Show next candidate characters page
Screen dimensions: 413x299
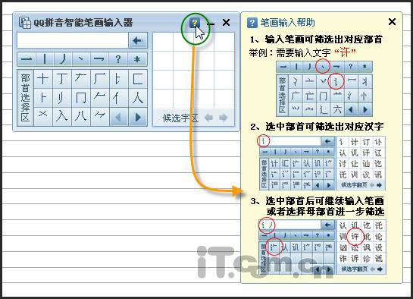[224, 118]
